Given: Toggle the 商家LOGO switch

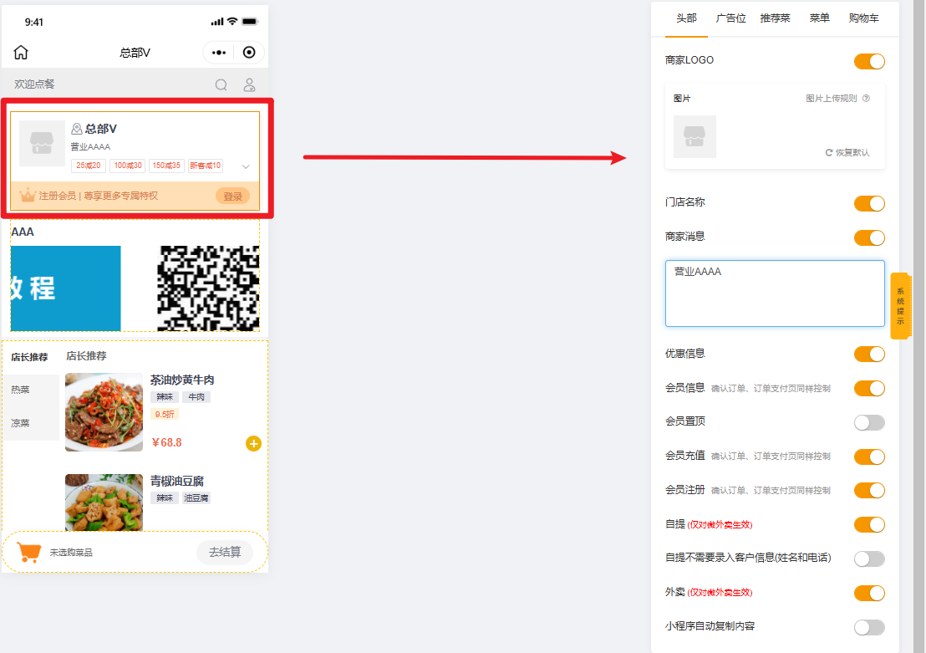Looking at the screenshot, I should (x=869, y=62).
